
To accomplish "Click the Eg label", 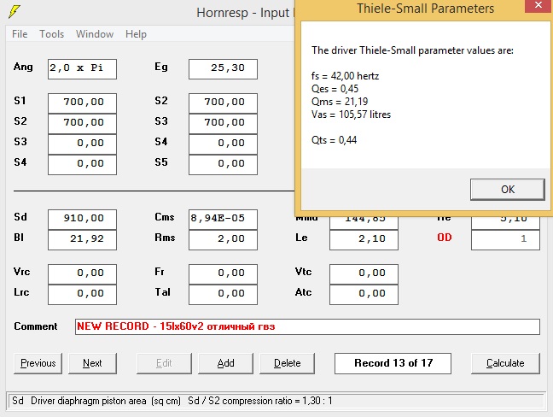I will click(160, 67).
